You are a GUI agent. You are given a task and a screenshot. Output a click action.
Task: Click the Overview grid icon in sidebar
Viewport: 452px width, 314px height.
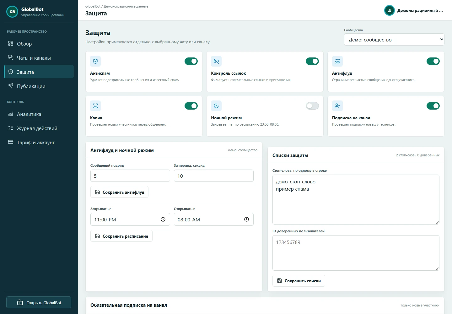(11, 43)
